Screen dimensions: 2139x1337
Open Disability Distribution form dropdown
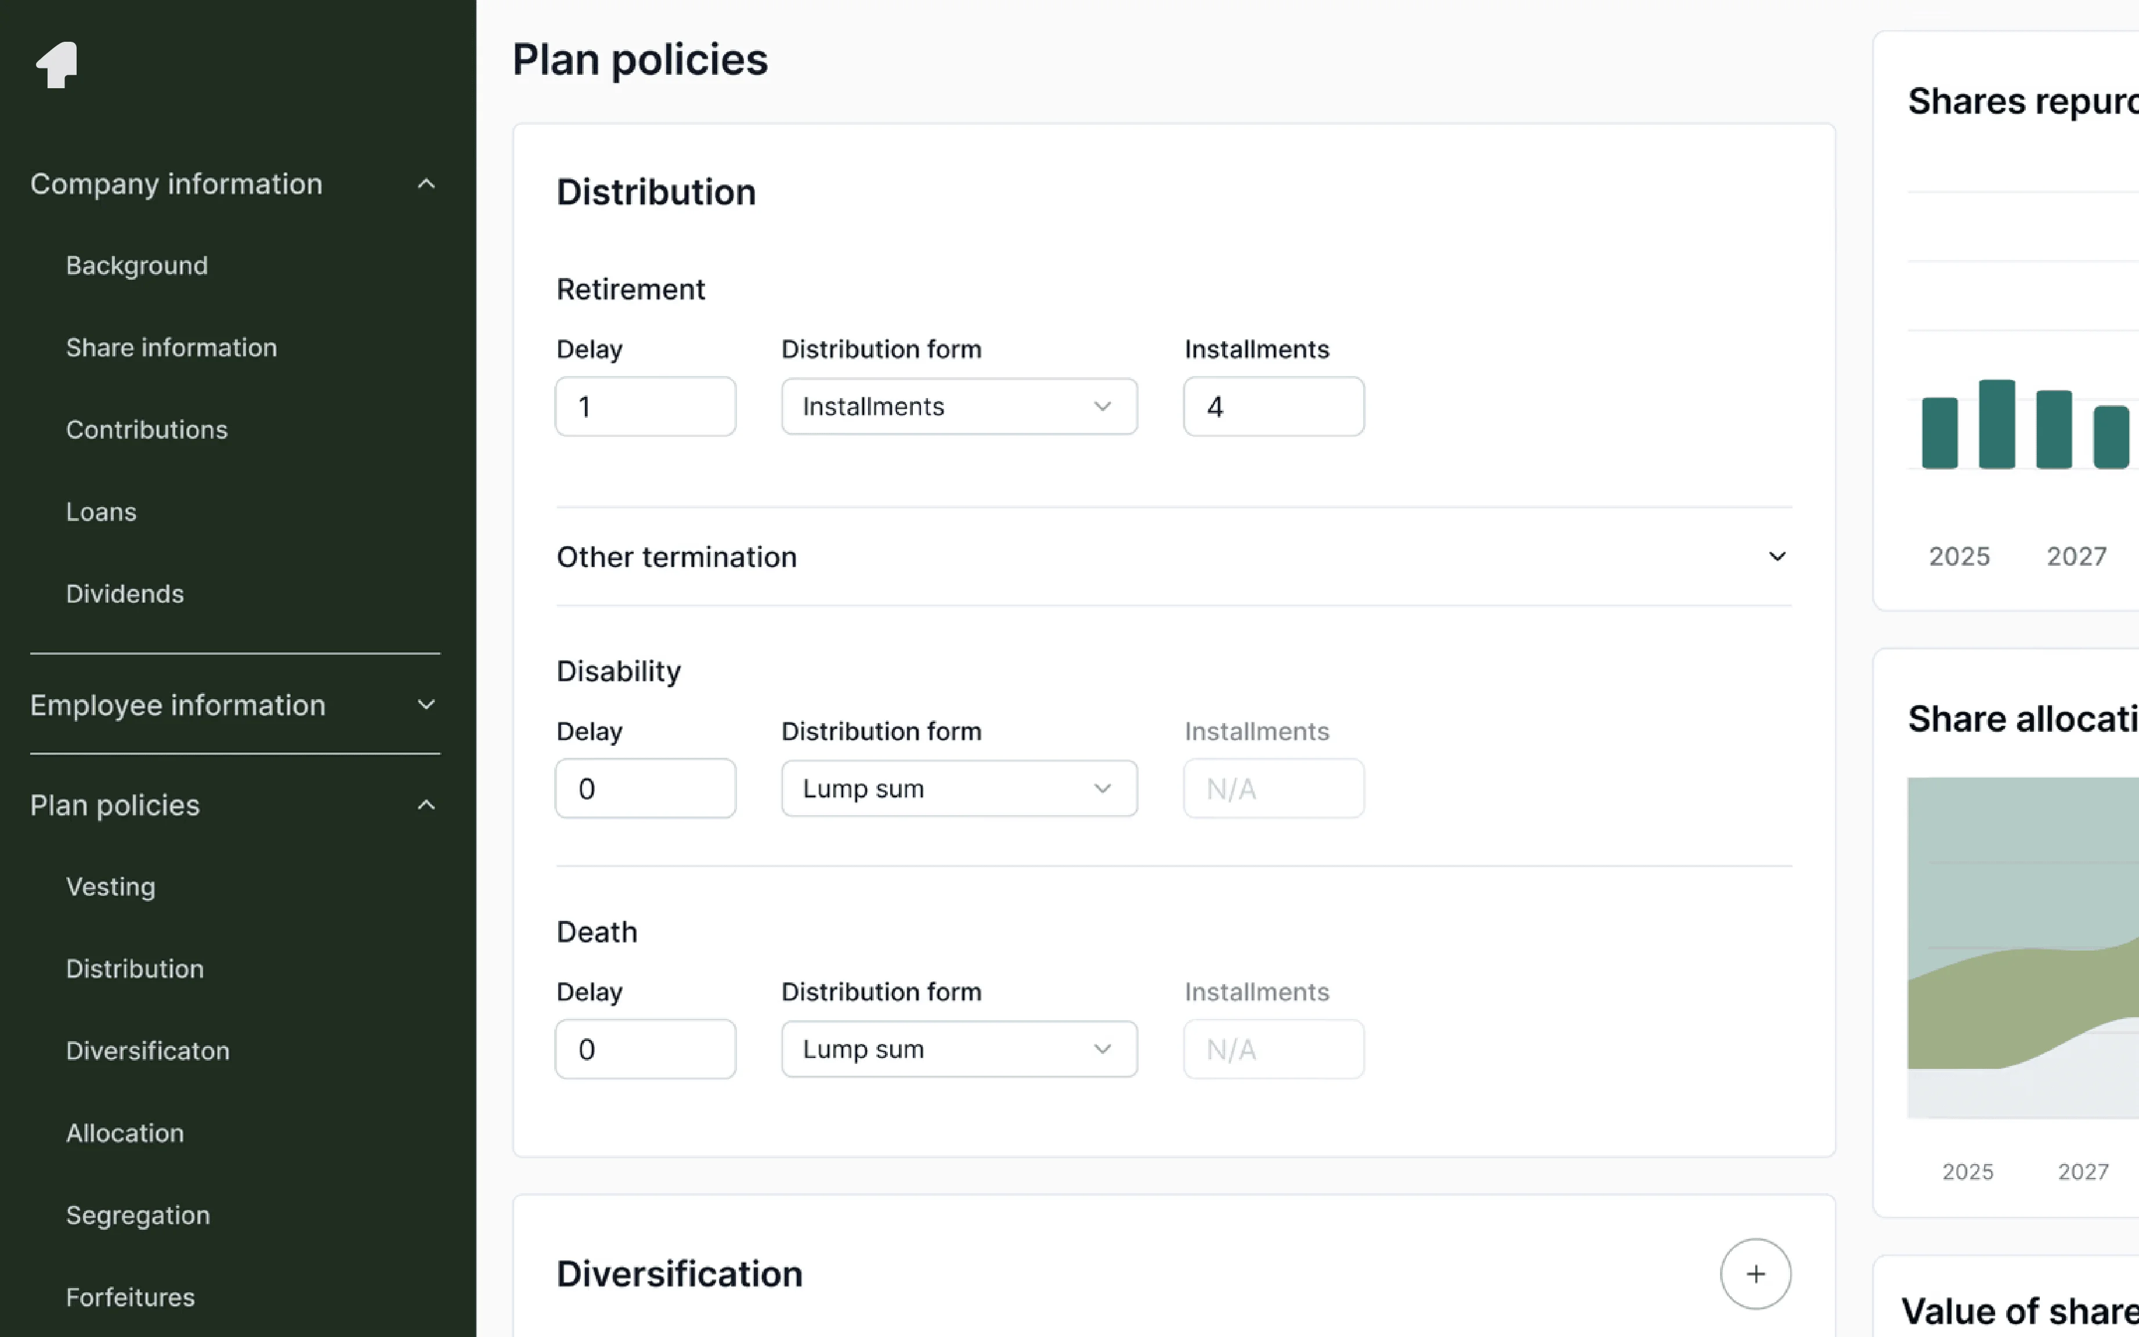pyautogui.click(x=959, y=789)
